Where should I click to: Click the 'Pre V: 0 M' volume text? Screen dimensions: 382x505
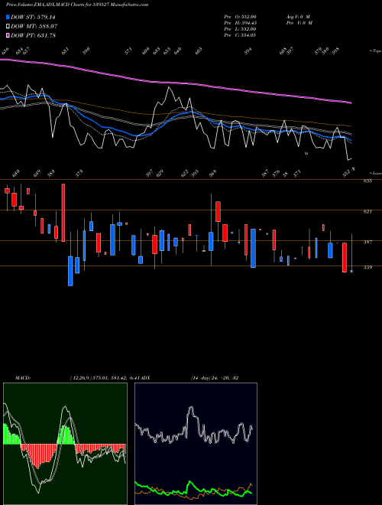pyautogui.click(x=299, y=23)
